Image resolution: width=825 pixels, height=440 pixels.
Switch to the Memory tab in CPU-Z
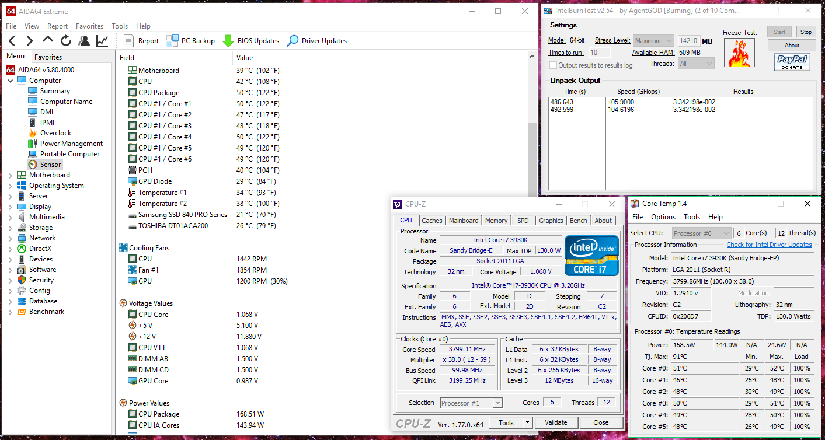(496, 221)
